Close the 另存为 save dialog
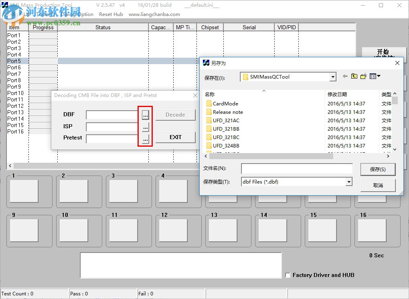 (x=397, y=63)
